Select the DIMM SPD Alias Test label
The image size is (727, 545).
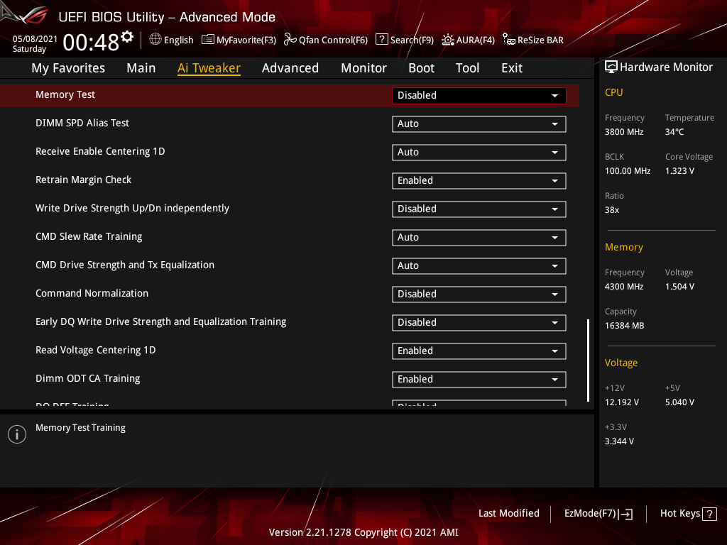point(82,123)
